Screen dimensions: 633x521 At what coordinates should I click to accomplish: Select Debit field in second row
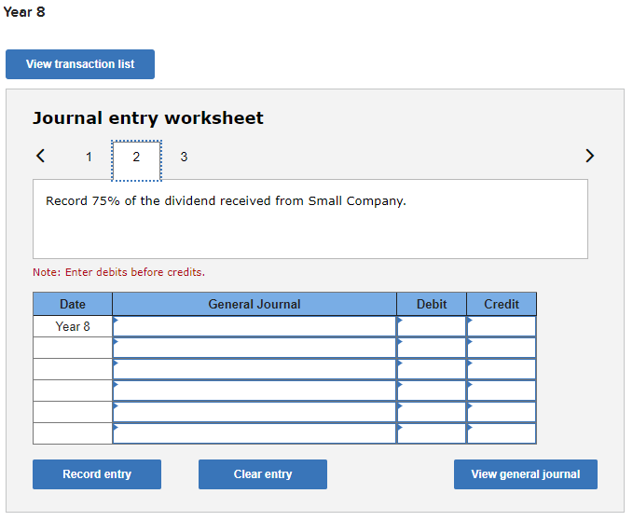coord(432,348)
